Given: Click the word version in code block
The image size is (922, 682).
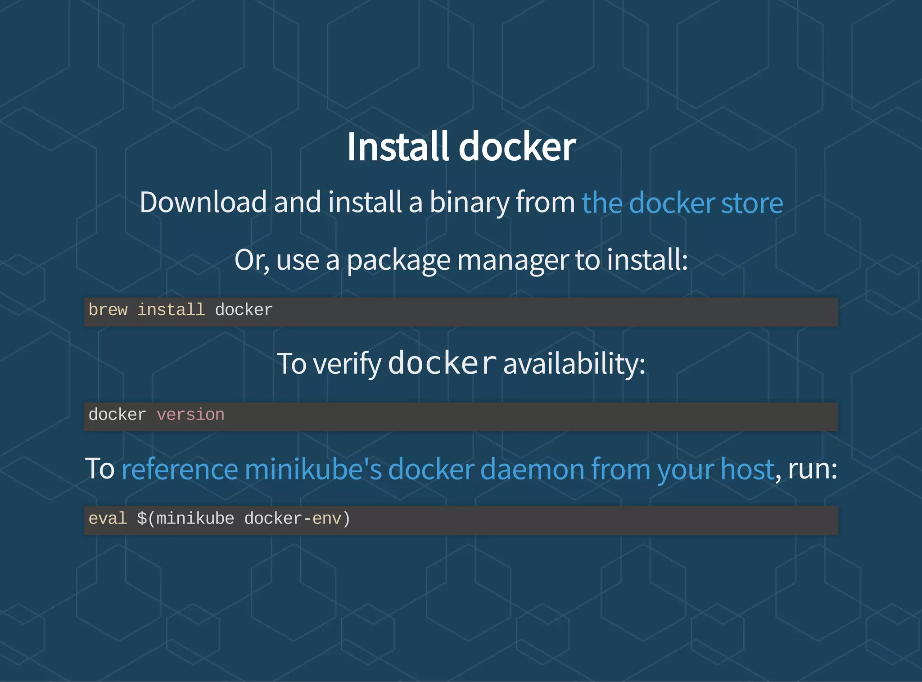Looking at the screenshot, I should point(190,415).
